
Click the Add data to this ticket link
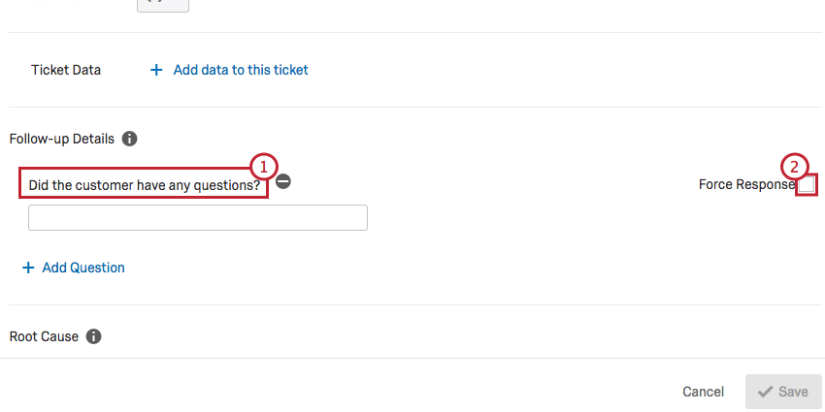[241, 70]
